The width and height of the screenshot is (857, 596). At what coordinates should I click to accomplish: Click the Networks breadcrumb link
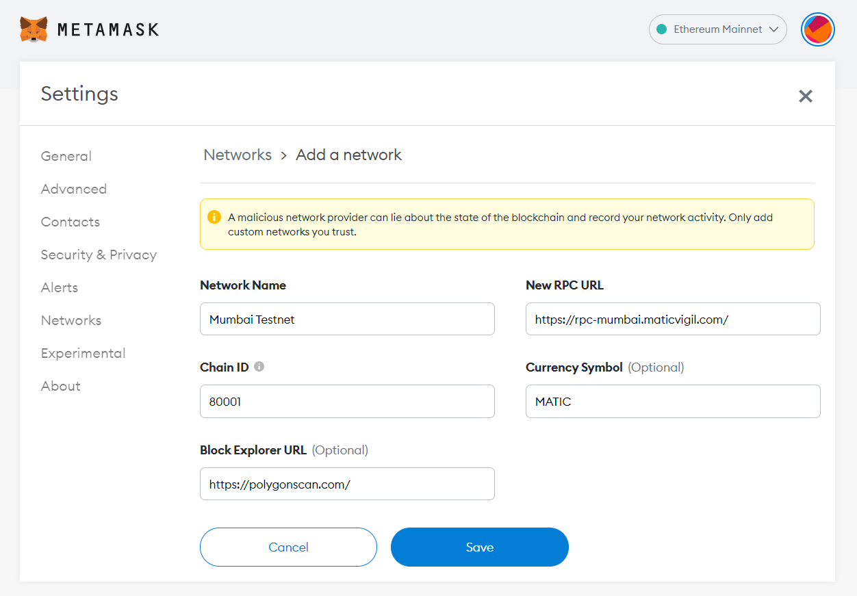tap(237, 155)
